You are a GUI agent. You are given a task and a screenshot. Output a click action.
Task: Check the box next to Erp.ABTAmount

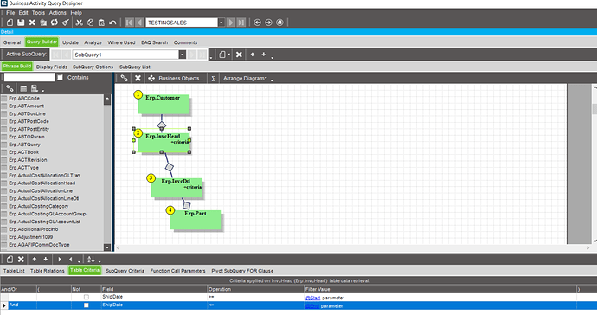[x=4, y=106]
